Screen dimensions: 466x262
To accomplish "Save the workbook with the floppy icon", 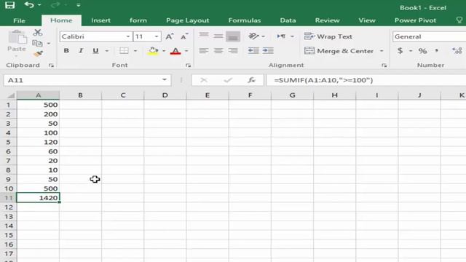I will [x=9, y=5].
